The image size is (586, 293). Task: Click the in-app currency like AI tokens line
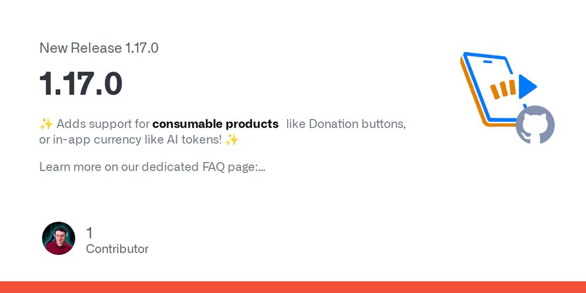pyautogui.click(x=131, y=140)
